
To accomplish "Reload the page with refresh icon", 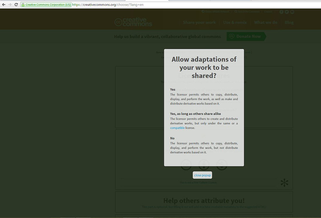I will pyautogui.click(x=16, y=4).
